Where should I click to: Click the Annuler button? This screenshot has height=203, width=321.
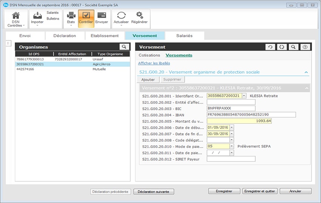pyautogui.click(x=295, y=191)
